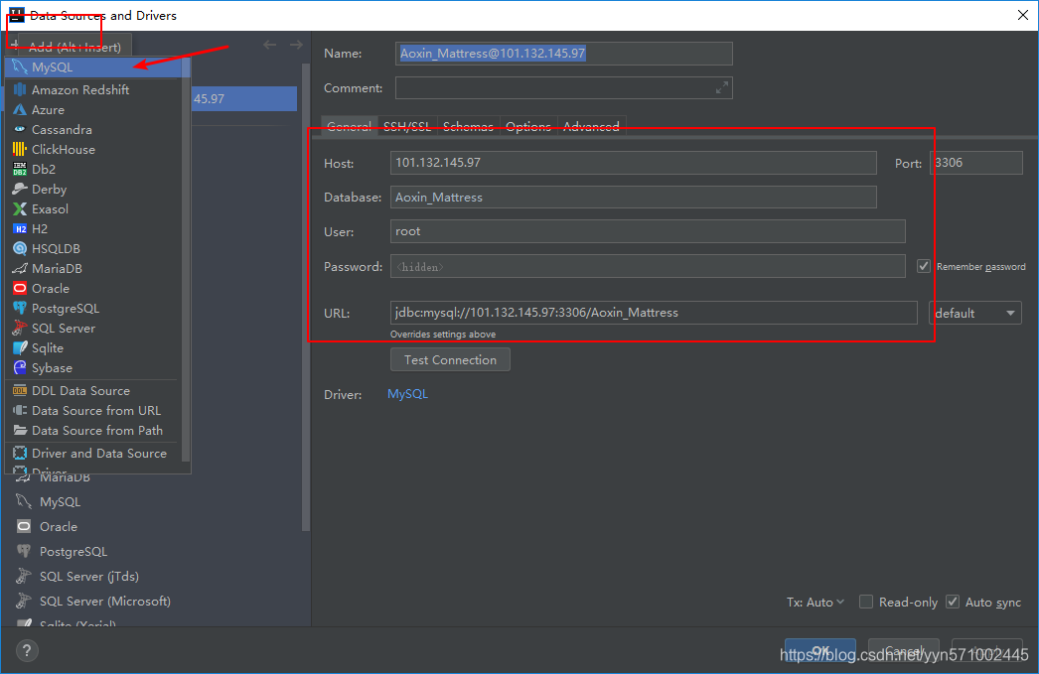The width and height of the screenshot is (1039, 674).
Task: Select SQL Server (Microsoft) driver icon
Action: pyautogui.click(x=24, y=601)
